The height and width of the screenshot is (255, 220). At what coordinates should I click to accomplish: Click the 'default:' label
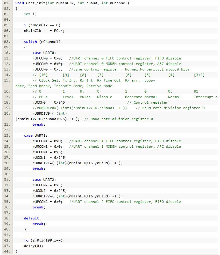(32, 219)
